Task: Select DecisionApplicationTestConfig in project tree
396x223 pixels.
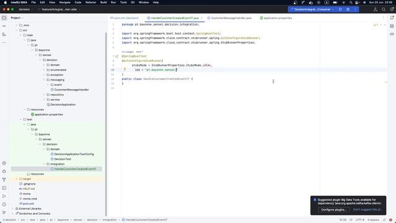Action: (72, 154)
